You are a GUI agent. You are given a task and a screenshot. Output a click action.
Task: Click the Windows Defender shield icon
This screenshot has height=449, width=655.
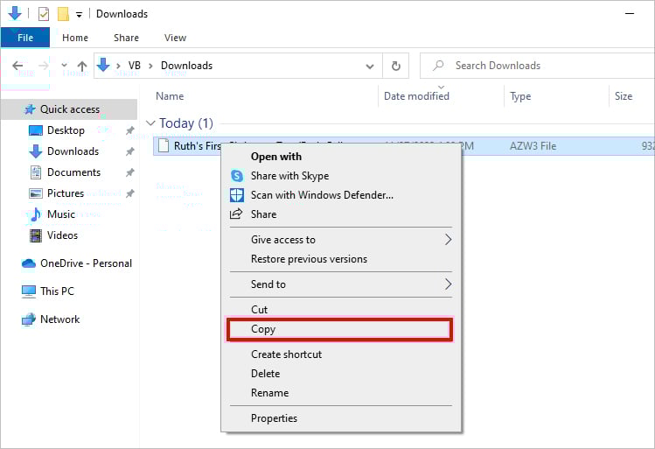point(236,195)
